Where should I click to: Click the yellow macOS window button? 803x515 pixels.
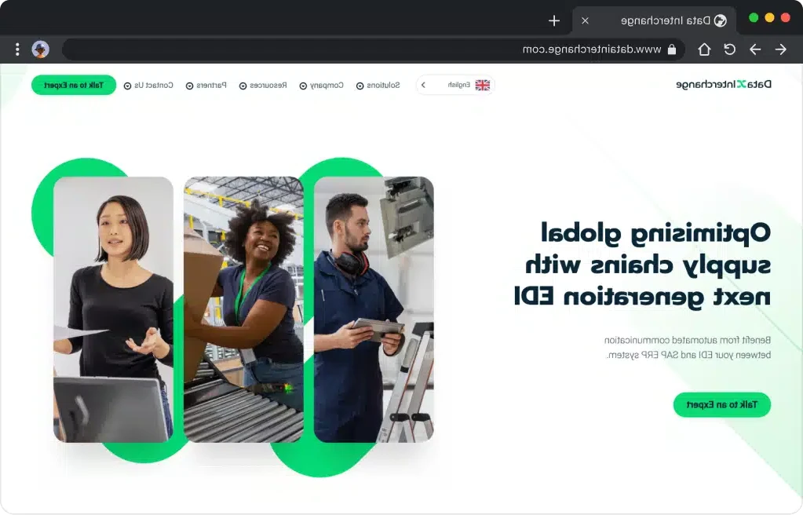pyautogui.click(x=769, y=17)
